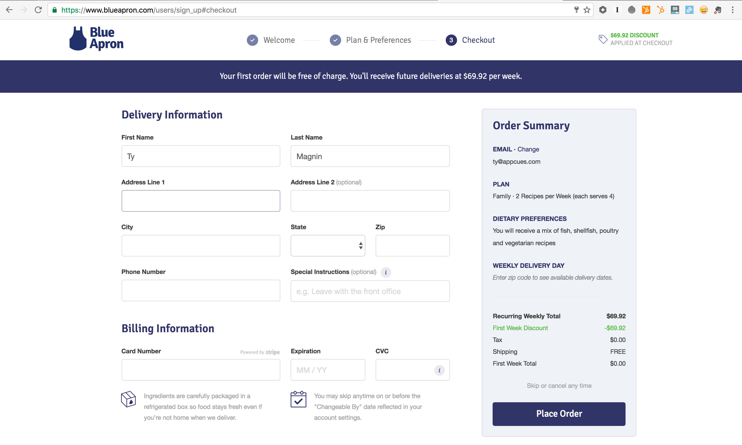Open the Chrome three-dot menu
742x445 pixels.
click(x=732, y=10)
